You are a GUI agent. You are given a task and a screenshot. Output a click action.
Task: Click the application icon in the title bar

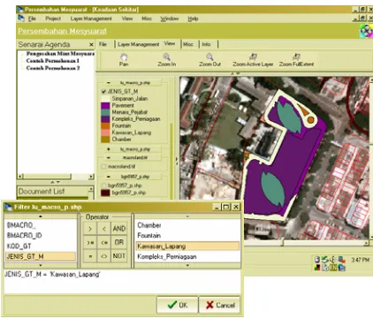(x=20, y=9)
